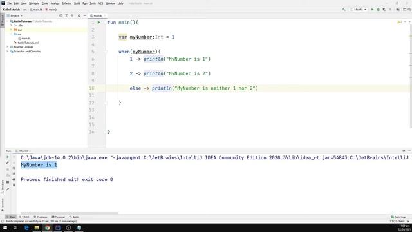Collapse the KotlinTutorials root node

[x=7, y=21]
